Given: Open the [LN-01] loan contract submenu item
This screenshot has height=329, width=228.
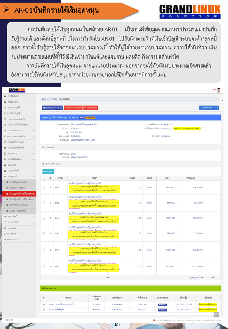Looking at the screenshot, I should 19,182.
